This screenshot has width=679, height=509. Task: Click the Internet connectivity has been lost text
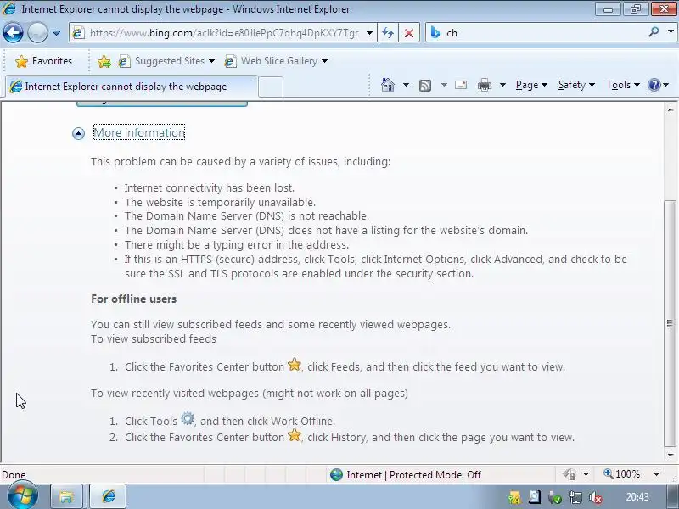pos(209,187)
